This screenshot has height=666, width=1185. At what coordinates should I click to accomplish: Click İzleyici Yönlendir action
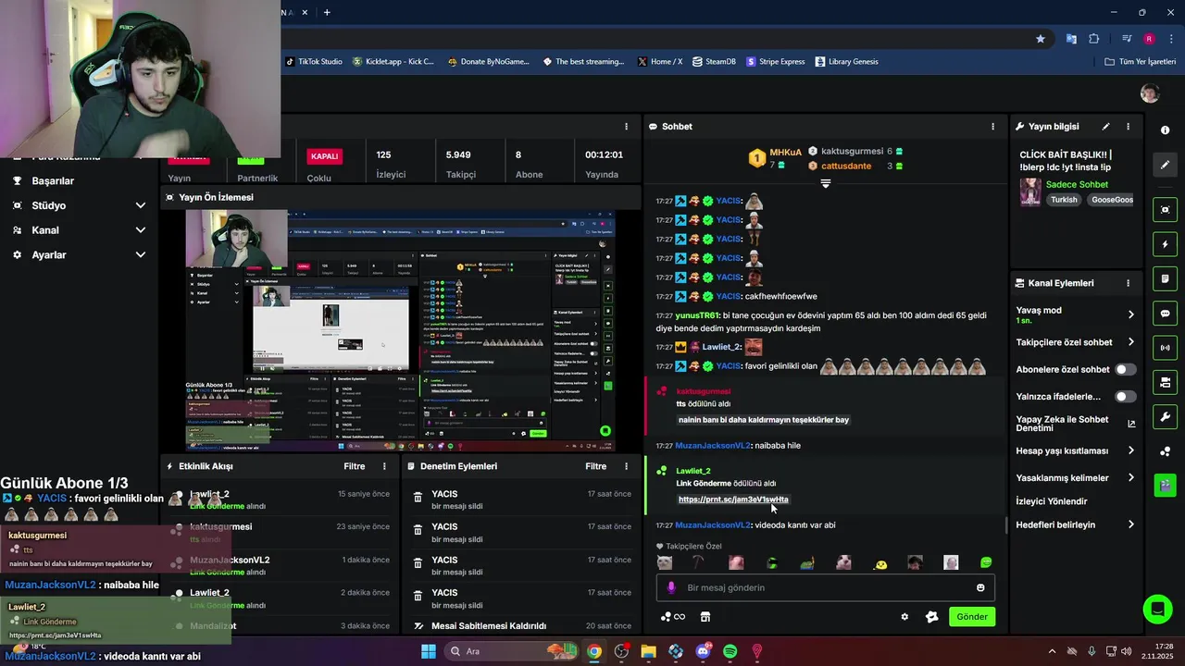click(x=1052, y=501)
